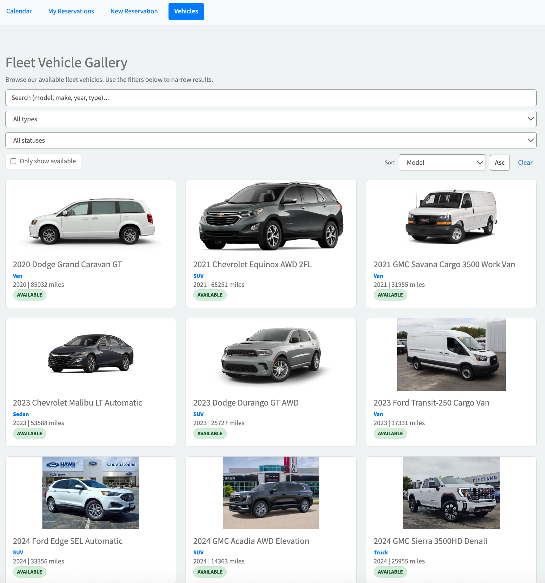Open the Calendar tab
This screenshot has width=545, height=583.
pos(19,11)
